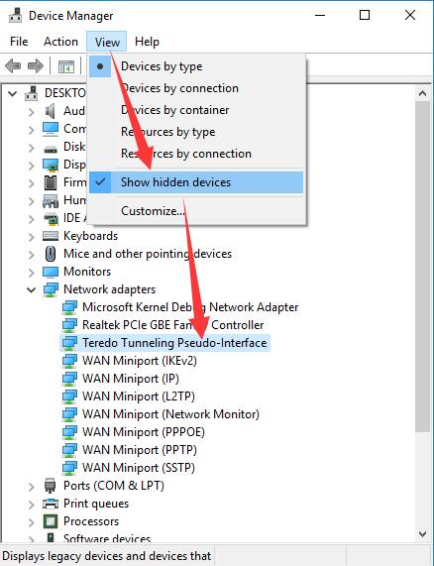Click the Device Manager title bar icon
This screenshot has width=434, height=566.
point(16,16)
